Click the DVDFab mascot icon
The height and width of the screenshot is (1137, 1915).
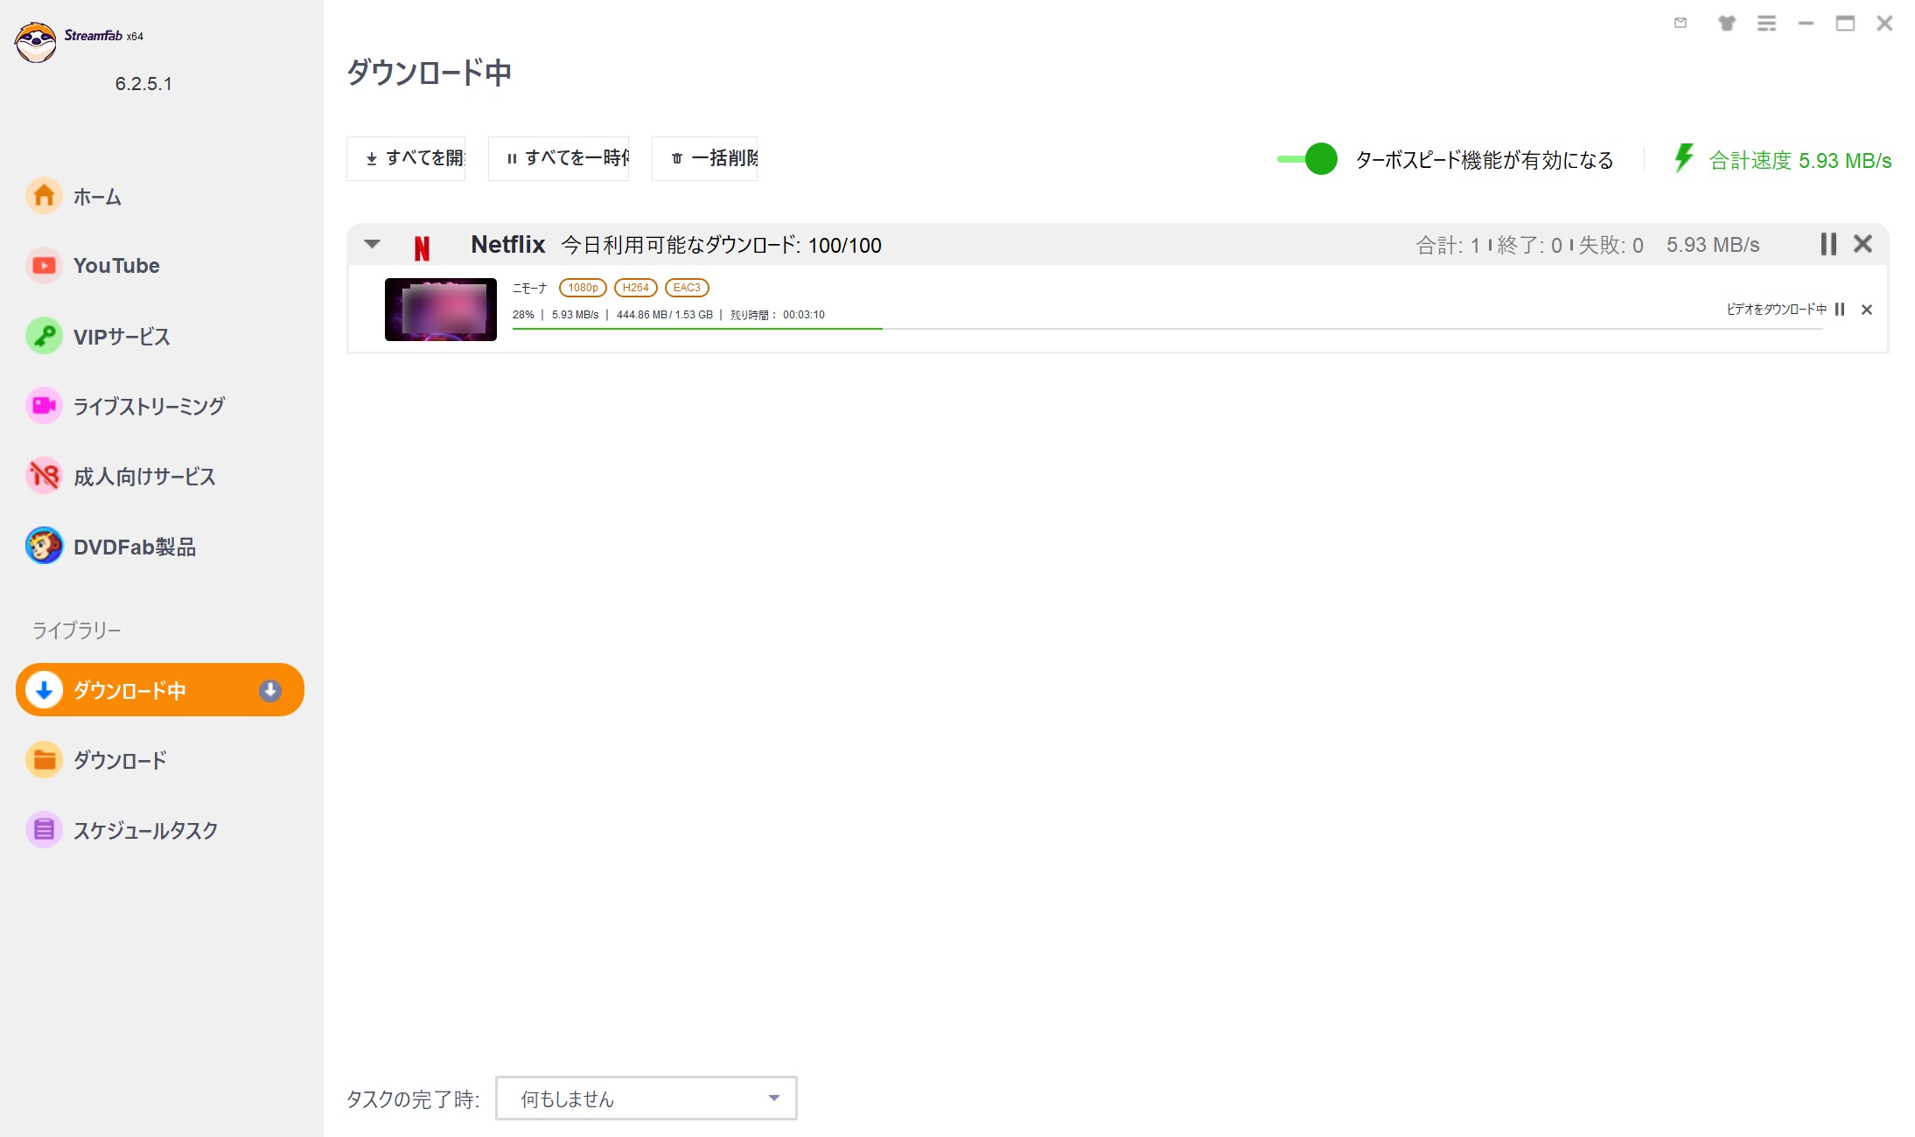(x=44, y=546)
